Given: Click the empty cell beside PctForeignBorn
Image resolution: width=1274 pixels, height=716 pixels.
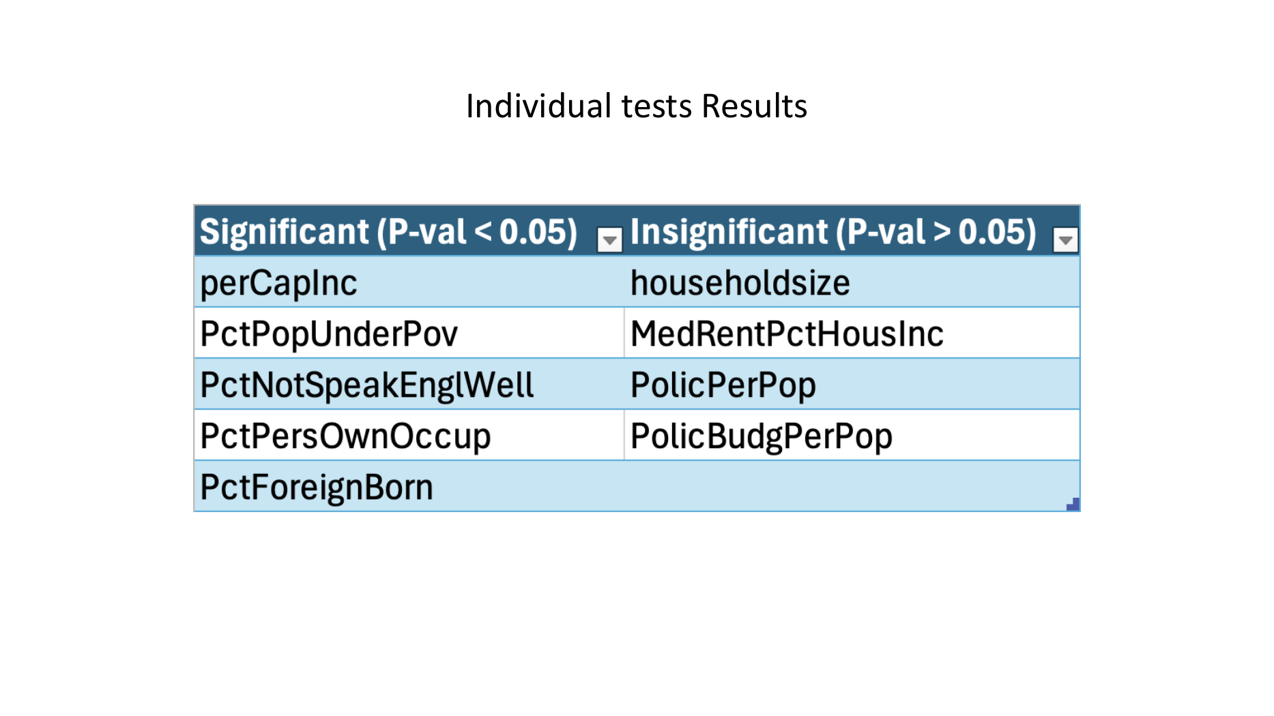Looking at the screenshot, I should click(852, 486).
